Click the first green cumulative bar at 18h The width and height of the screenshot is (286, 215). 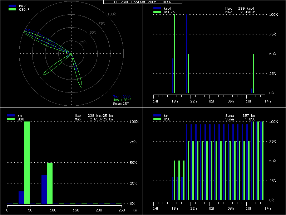[174, 181]
